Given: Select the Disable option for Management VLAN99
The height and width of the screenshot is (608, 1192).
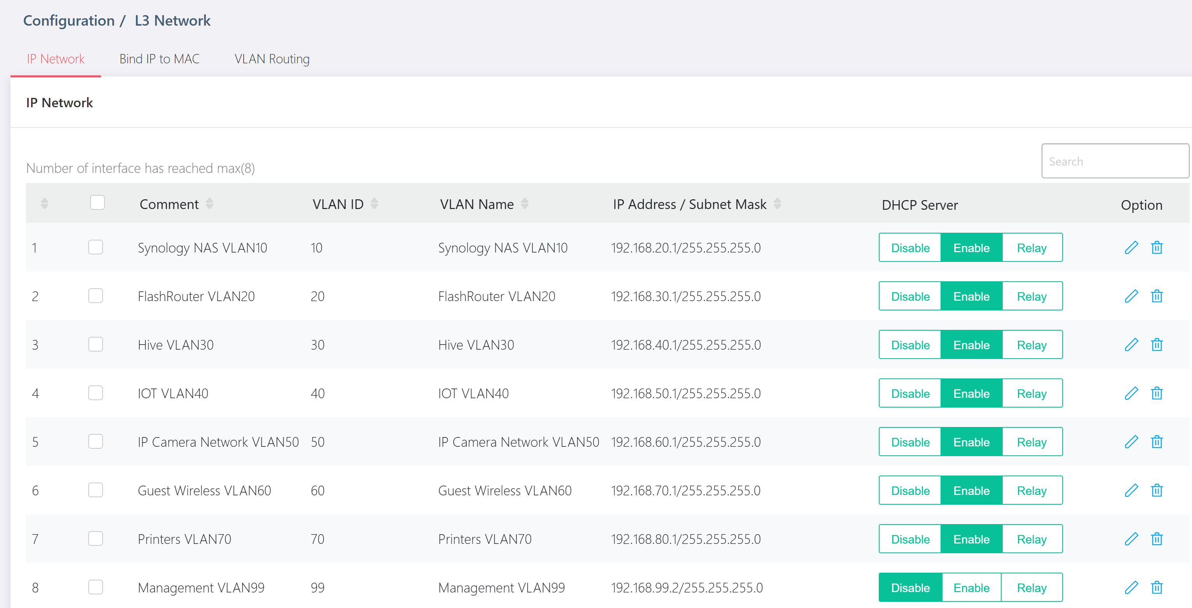Looking at the screenshot, I should coord(910,588).
